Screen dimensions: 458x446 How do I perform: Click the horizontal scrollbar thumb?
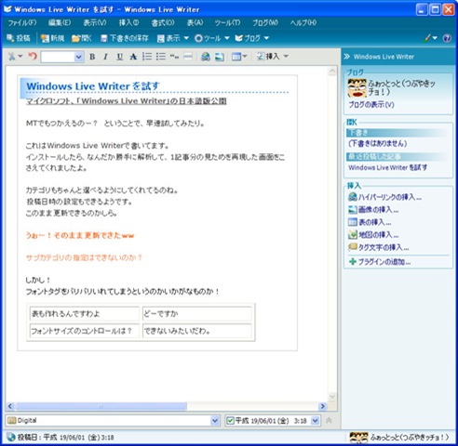pos(101,406)
